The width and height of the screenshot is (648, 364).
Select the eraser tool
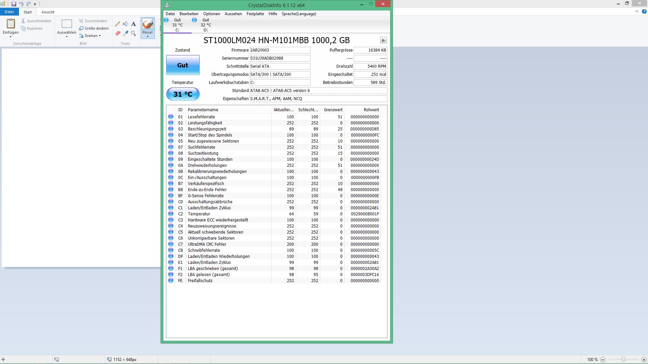pos(117,33)
